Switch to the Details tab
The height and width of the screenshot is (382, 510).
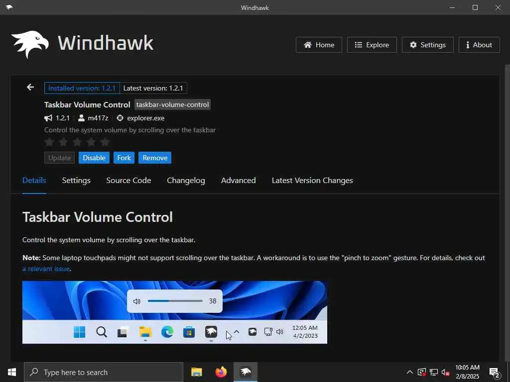click(34, 180)
